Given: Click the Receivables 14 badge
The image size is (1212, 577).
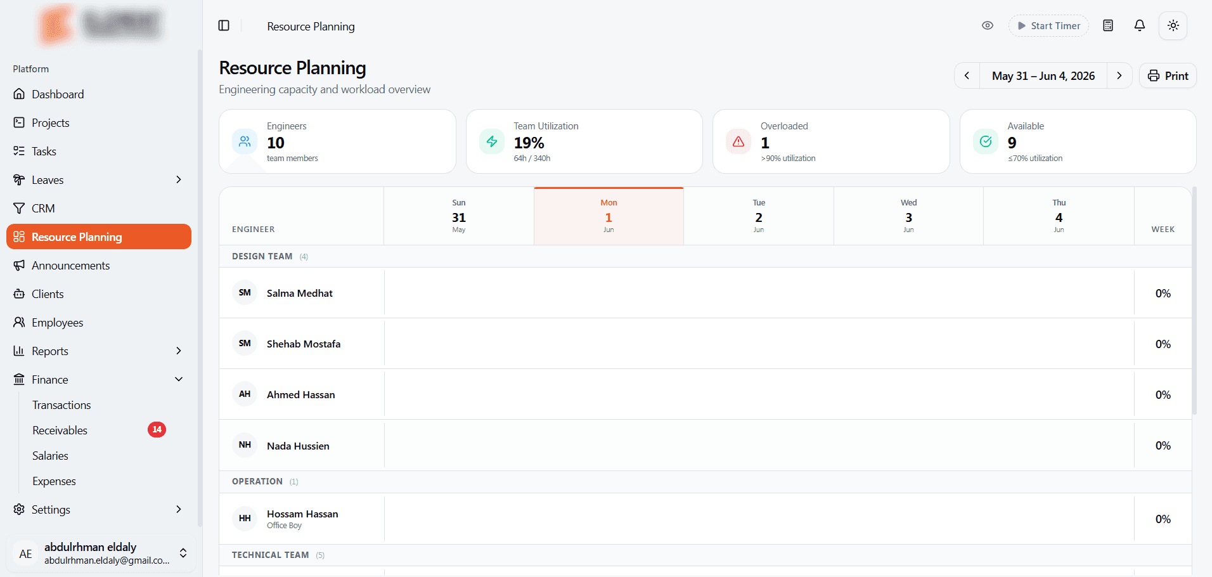Looking at the screenshot, I should 157,430.
